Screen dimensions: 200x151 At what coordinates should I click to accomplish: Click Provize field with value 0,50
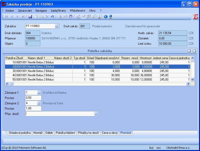[x=33, y=98]
